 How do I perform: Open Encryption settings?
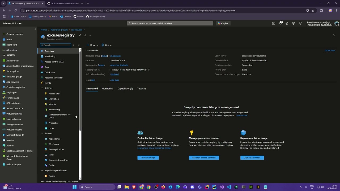tap(53, 99)
